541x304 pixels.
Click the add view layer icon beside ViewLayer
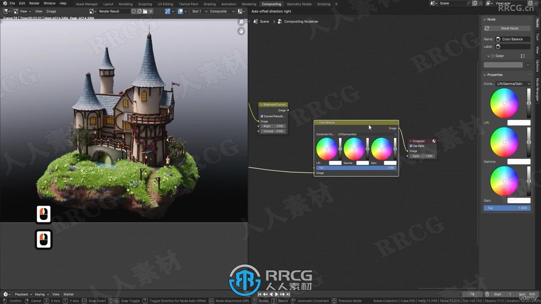pos(530,3)
